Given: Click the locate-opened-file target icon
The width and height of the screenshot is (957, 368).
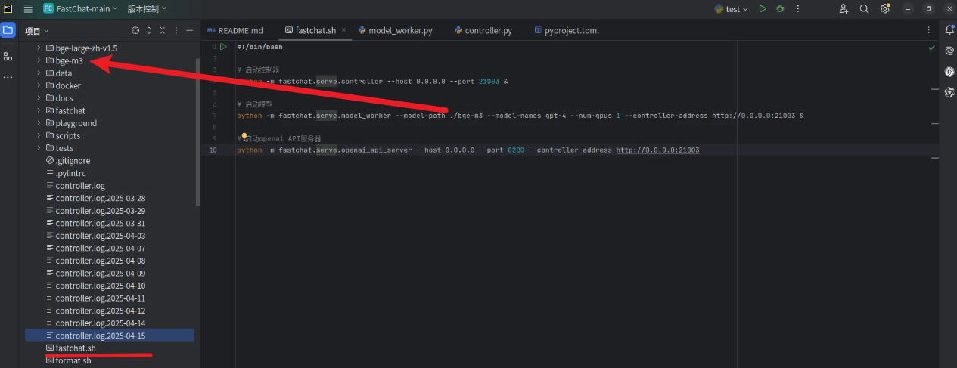Looking at the screenshot, I should [135, 31].
